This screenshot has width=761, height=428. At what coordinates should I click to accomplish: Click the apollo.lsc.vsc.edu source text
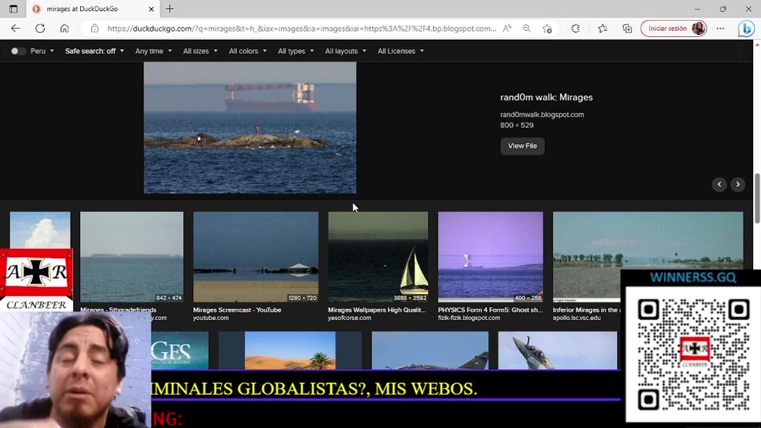click(x=577, y=318)
